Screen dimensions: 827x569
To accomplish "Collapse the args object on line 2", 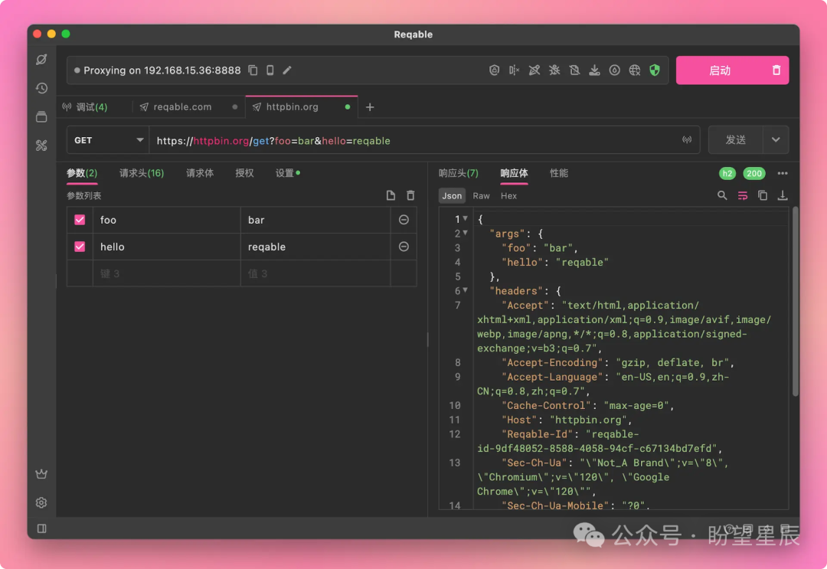I will pyautogui.click(x=466, y=233).
